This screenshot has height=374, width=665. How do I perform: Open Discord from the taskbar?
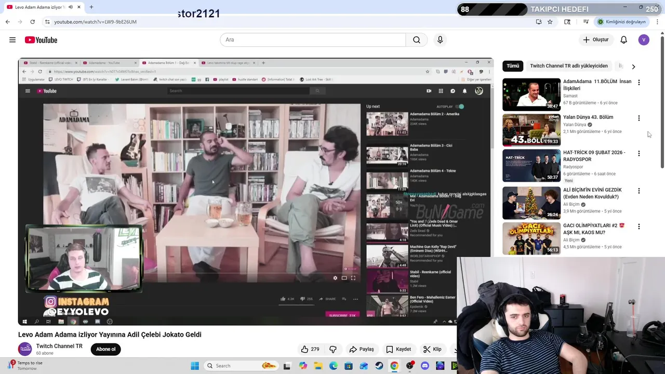(425, 366)
